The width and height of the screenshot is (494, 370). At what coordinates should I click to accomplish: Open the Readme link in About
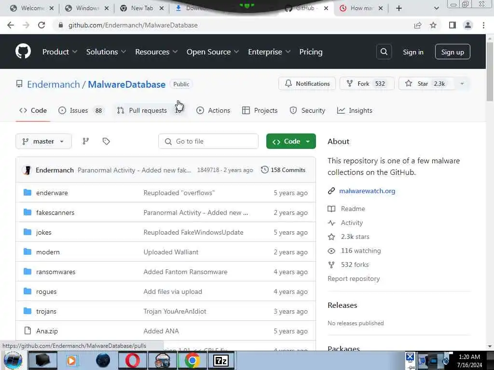[x=353, y=209]
